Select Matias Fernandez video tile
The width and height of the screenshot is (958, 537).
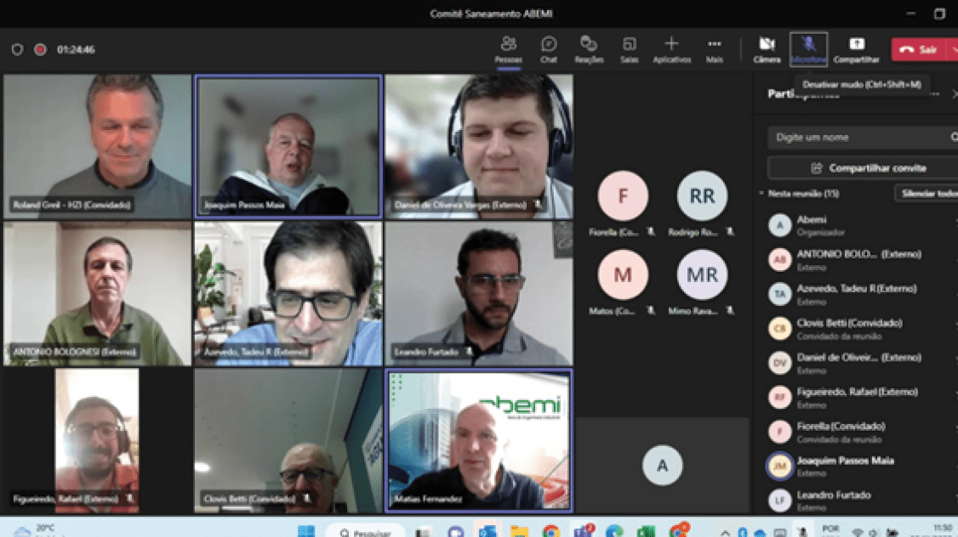coord(481,440)
